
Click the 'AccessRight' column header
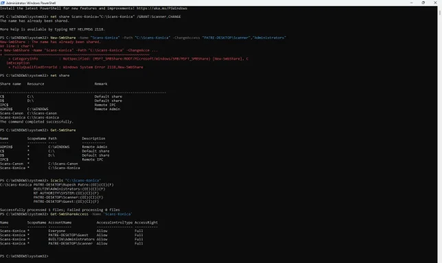[146, 223]
